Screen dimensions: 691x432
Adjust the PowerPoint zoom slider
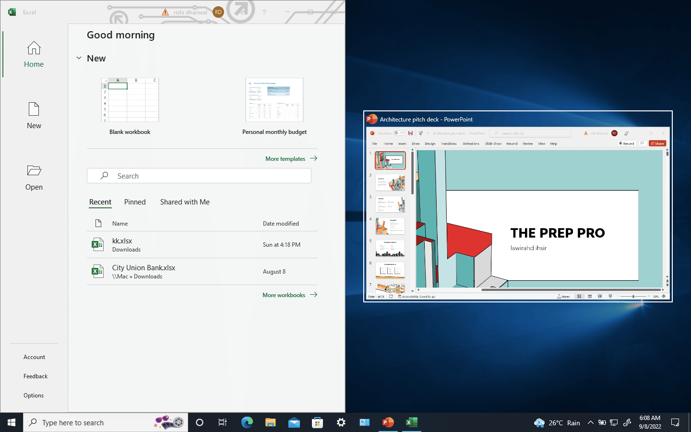[x=633, y=296]
